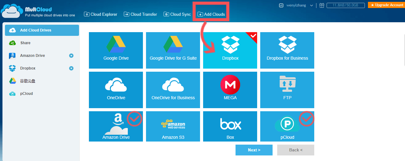Click the Cloud Transfer icon in top navigation
Screen dimensions: 405x161
(x=126, y=14)
